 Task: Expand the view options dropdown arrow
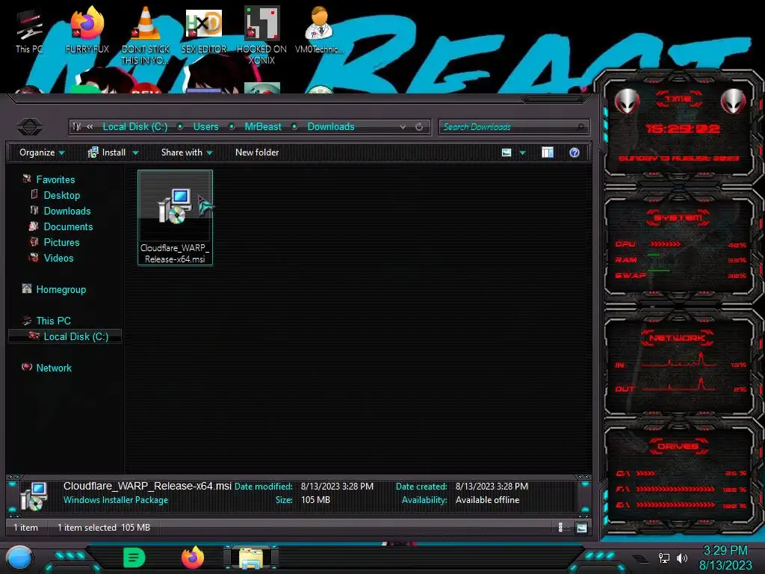pos(522,152)
